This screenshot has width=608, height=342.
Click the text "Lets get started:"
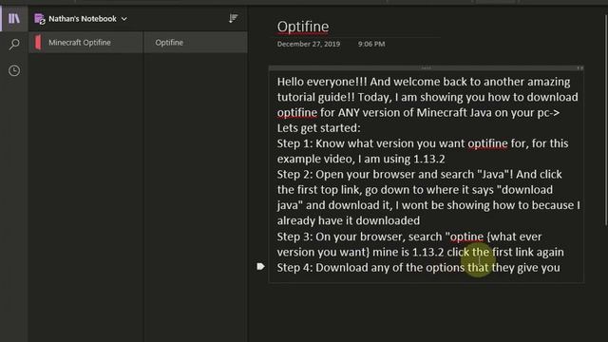click(x=319, y=128)
